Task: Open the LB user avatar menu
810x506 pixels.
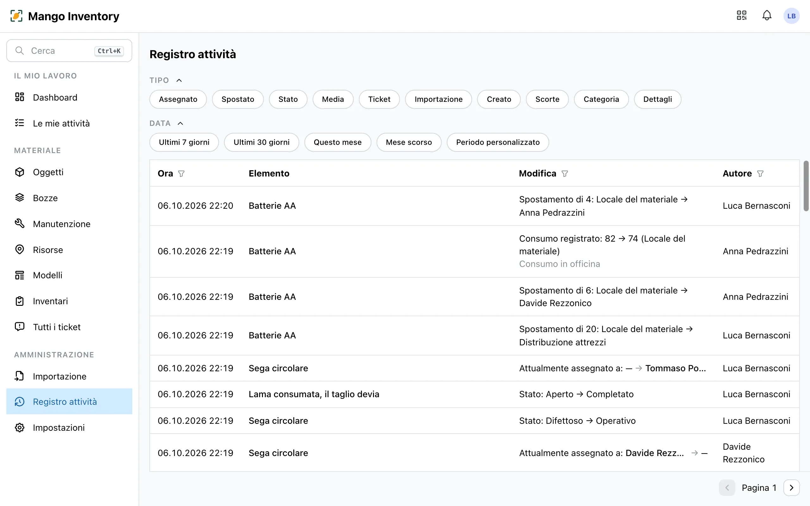Action: pos(791,16)
